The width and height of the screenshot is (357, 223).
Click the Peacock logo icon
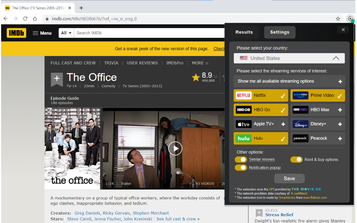[300, 138]
